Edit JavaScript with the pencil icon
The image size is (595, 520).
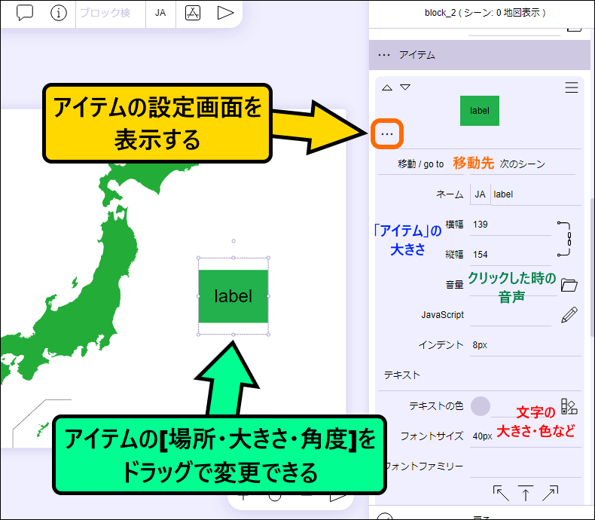coord(569,315)
